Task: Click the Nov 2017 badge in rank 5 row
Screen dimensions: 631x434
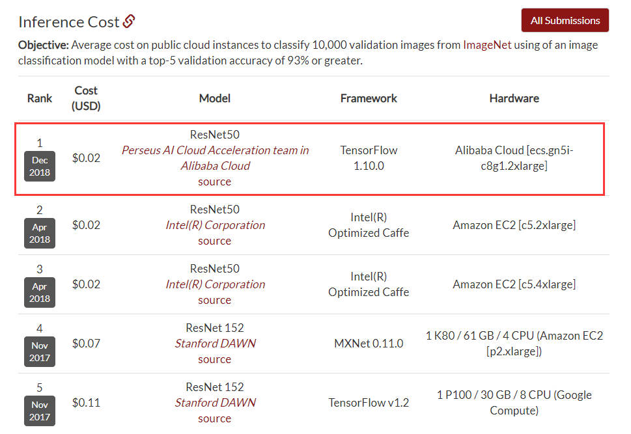Action: [x=40, y=411]
